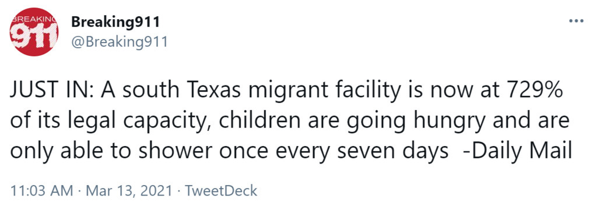Click the @Breaking911 handle
Screen dimensions: 597x213
pyautogui.click(x=120, y=41)
